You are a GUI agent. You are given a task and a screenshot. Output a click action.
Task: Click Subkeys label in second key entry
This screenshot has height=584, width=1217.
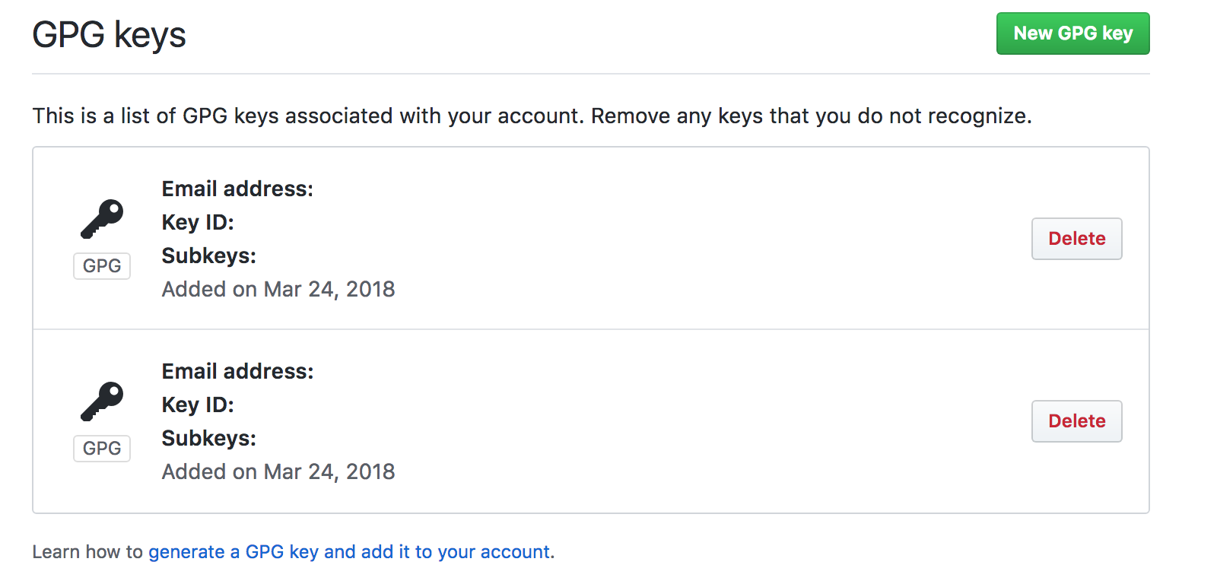pos(208,438)
